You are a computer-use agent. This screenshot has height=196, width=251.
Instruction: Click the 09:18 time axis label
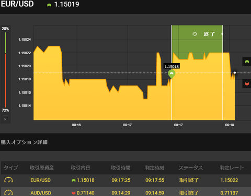click(230, 125)
